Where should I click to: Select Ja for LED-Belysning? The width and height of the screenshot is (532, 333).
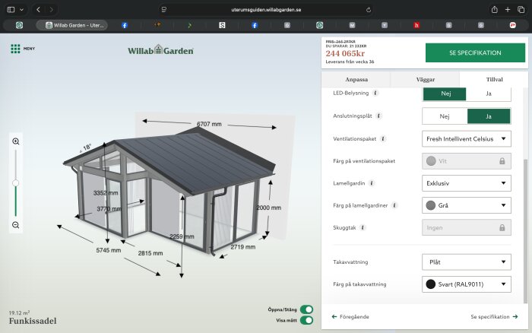pos(489,94)
